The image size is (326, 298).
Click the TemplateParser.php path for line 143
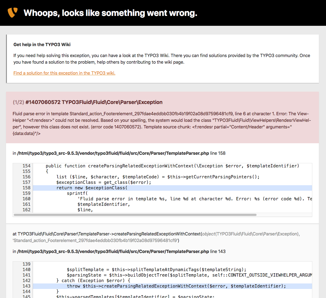point(113,251)
